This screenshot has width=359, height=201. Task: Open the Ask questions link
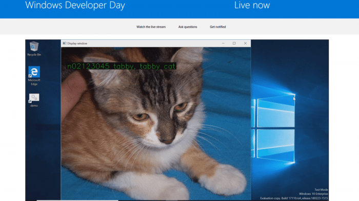point(188,27)
